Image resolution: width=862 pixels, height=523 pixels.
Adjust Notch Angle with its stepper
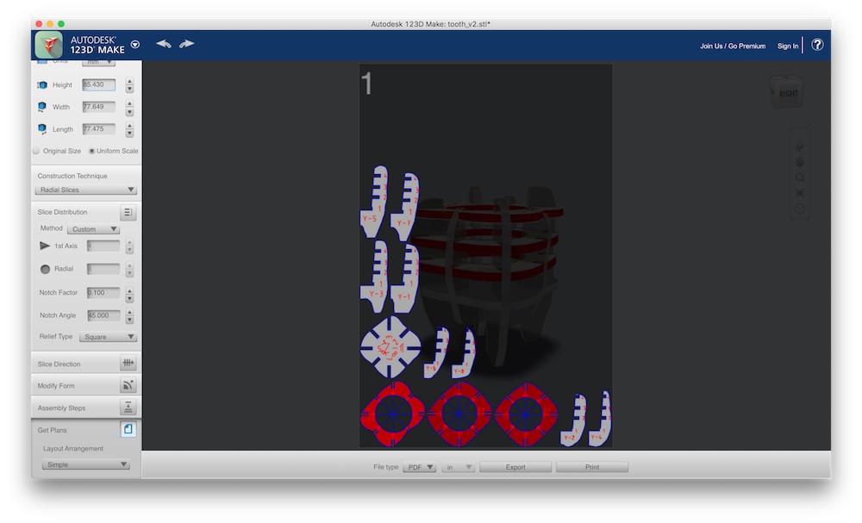[x=130, y=316]
